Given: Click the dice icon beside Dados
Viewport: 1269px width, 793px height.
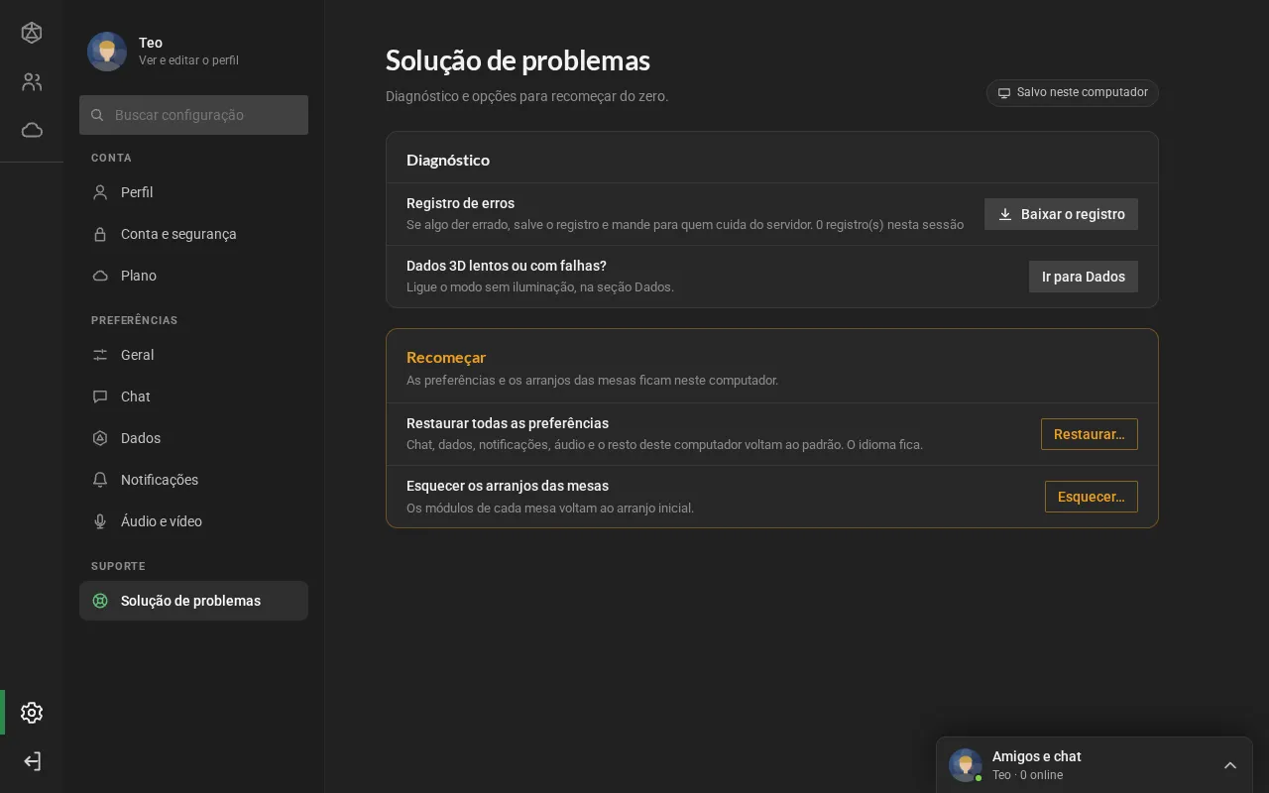Looking at the screenshot, I should 100,438.
